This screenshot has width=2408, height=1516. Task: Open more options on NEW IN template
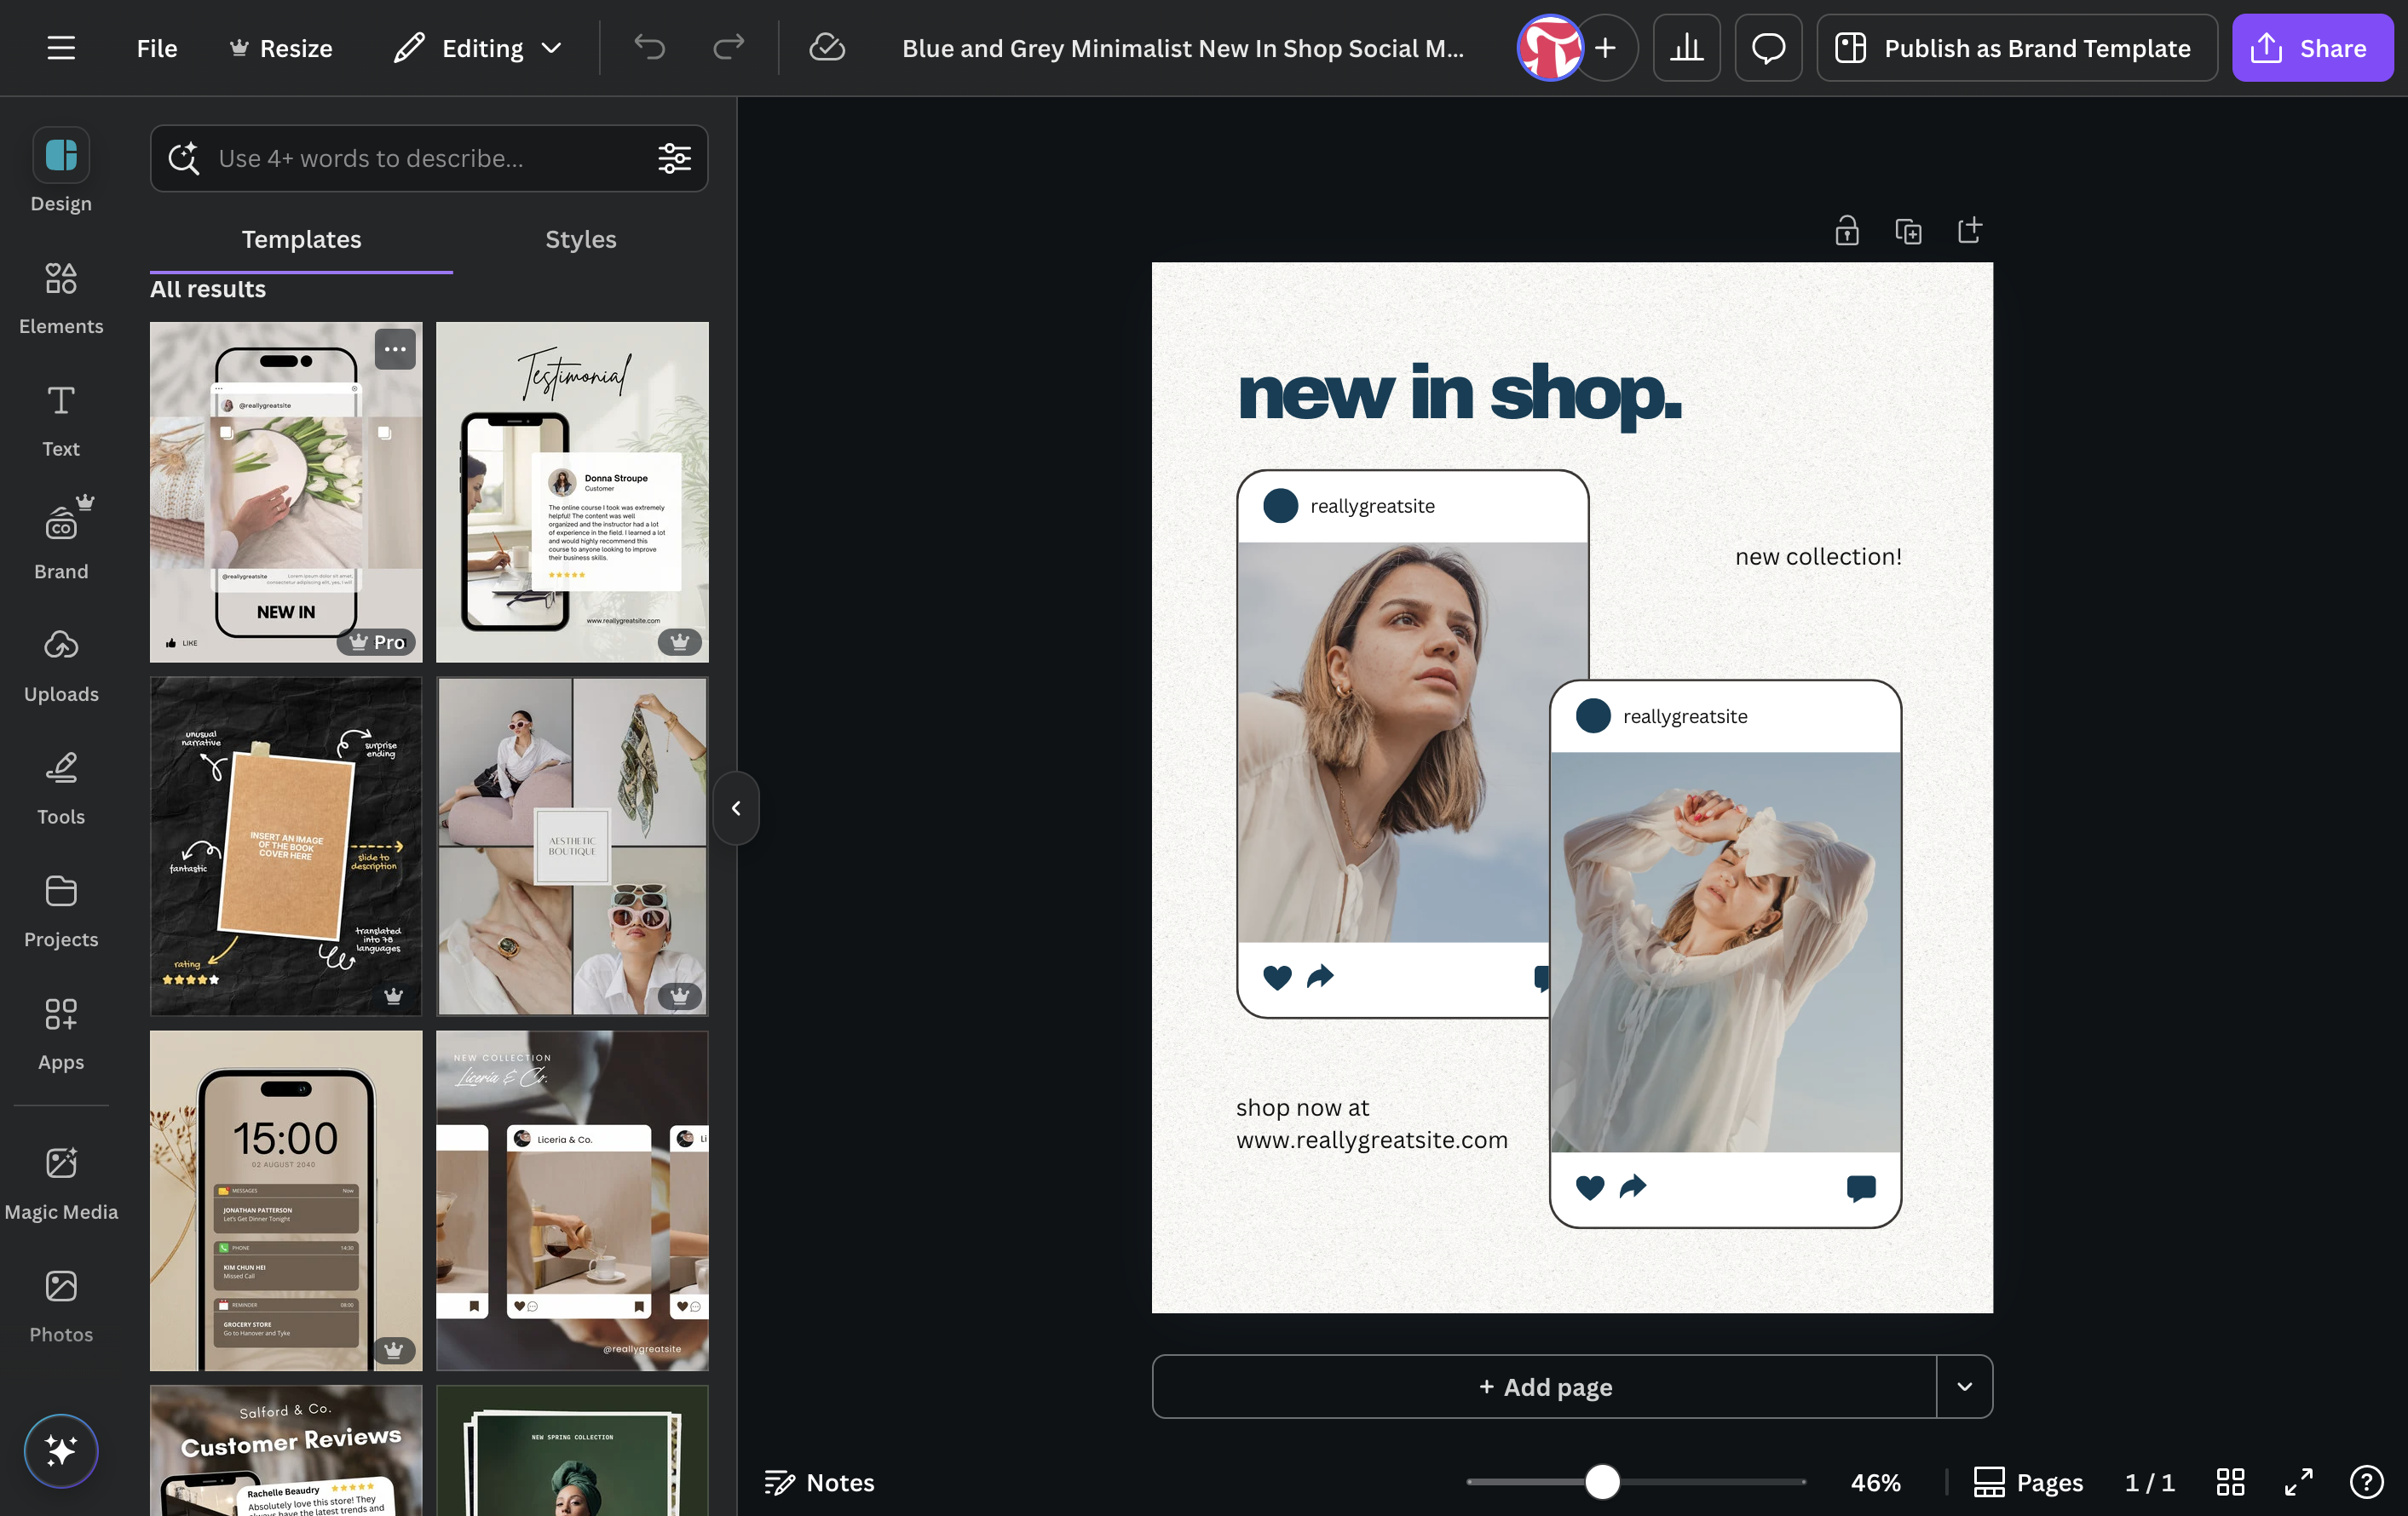tap(395, 349)
